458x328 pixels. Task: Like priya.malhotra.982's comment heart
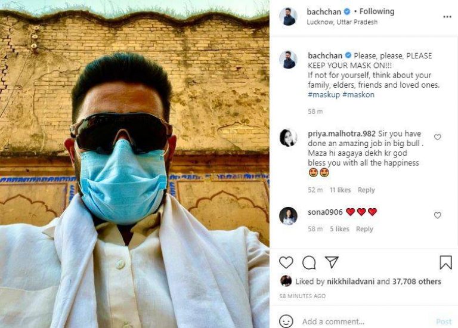pyautogui.click(x=437, y=137)
